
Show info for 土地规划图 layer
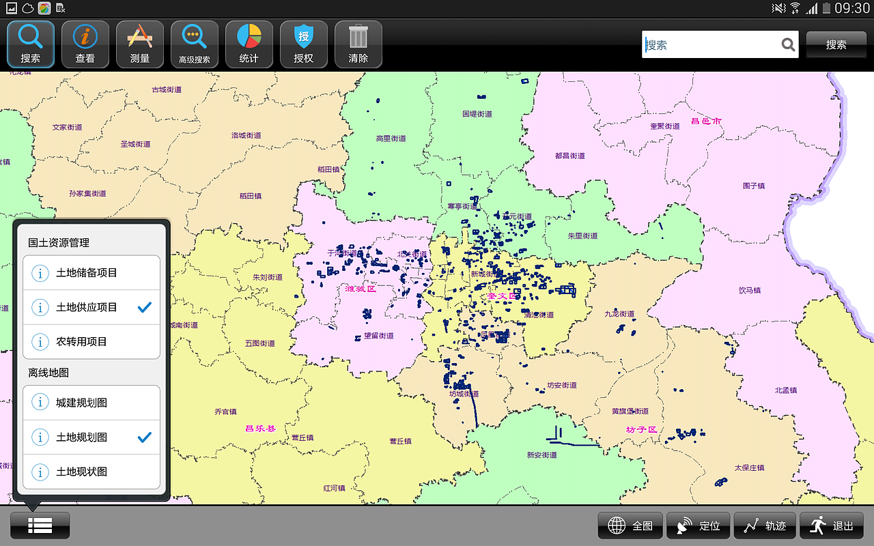[40, 437]
